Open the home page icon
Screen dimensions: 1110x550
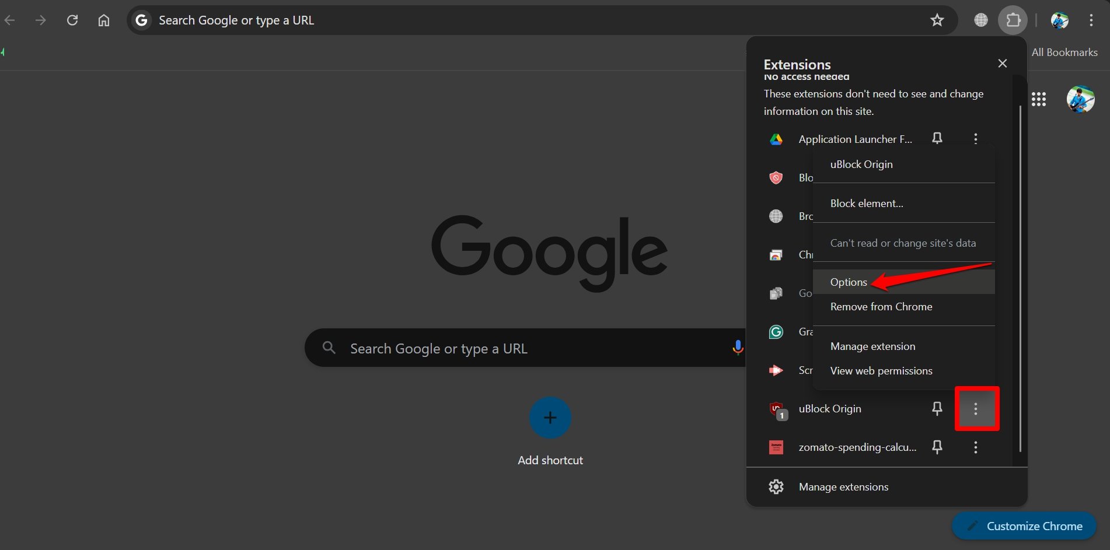tap(104, 20)
